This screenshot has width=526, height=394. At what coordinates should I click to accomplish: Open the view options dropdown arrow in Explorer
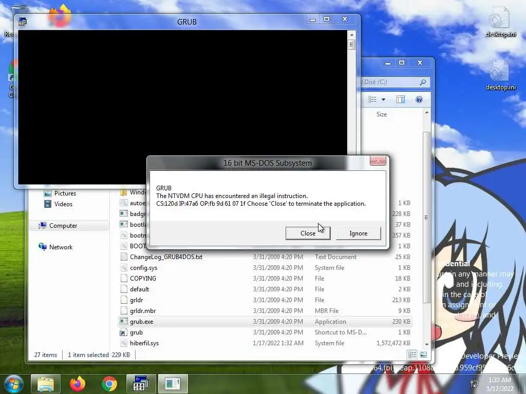[383, 100]
